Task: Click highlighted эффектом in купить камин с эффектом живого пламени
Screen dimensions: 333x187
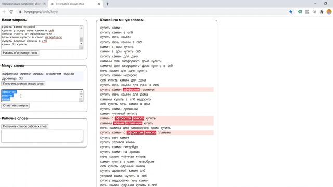Action: coord(135,133)
